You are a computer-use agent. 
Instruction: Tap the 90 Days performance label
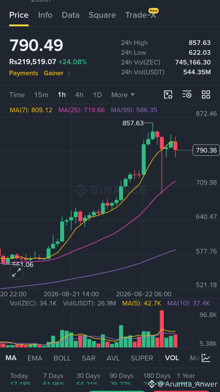click(x=122, y=376)
